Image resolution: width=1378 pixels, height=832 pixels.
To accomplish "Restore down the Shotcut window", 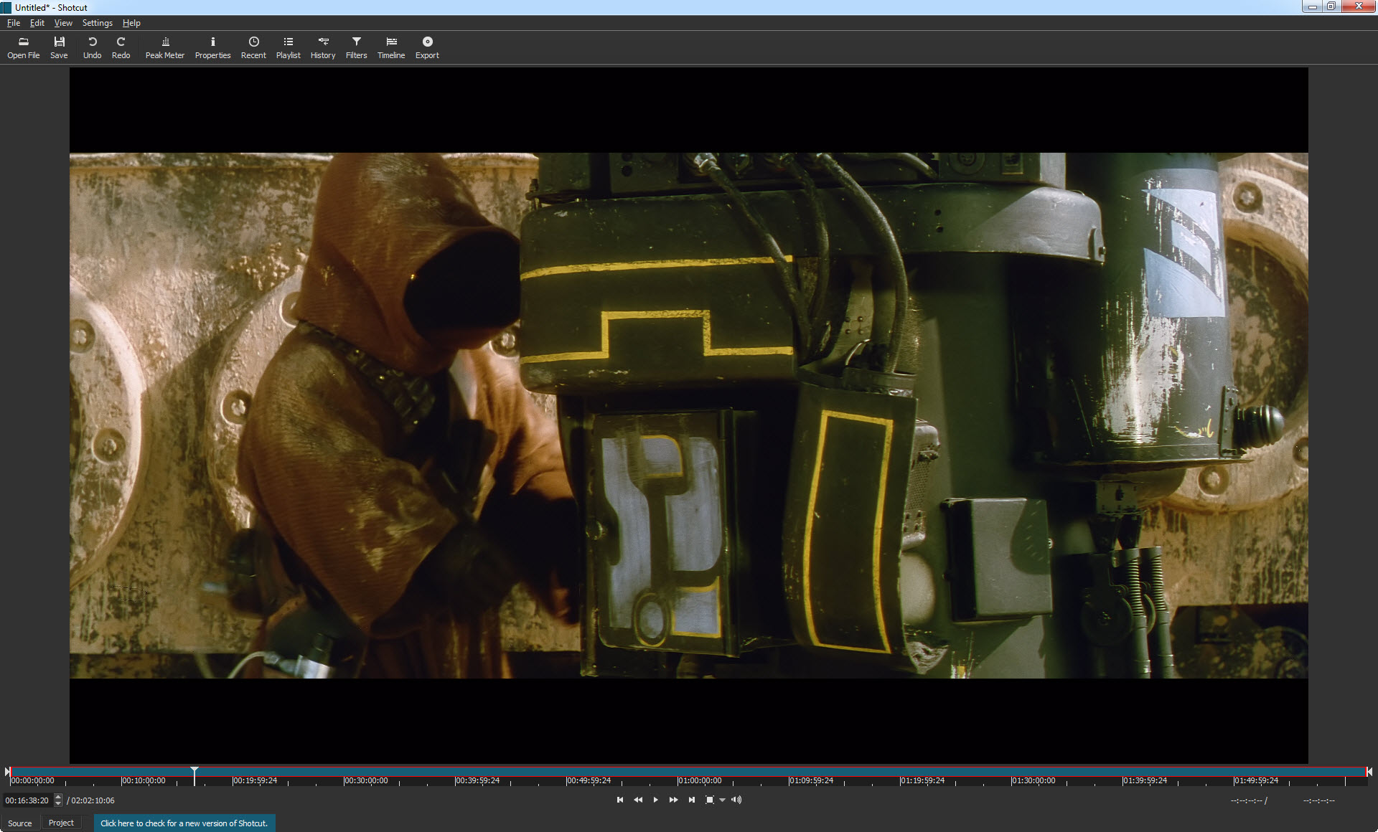I will pyautogui.click(x=1331, y=6).
